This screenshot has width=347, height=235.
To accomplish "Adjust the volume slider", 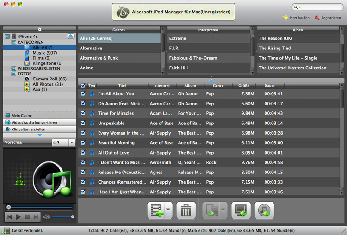I will [x=63, y=217].
